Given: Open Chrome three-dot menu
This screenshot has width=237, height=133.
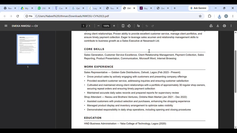Looking at the screenshot, I should (x=233, y=16).
